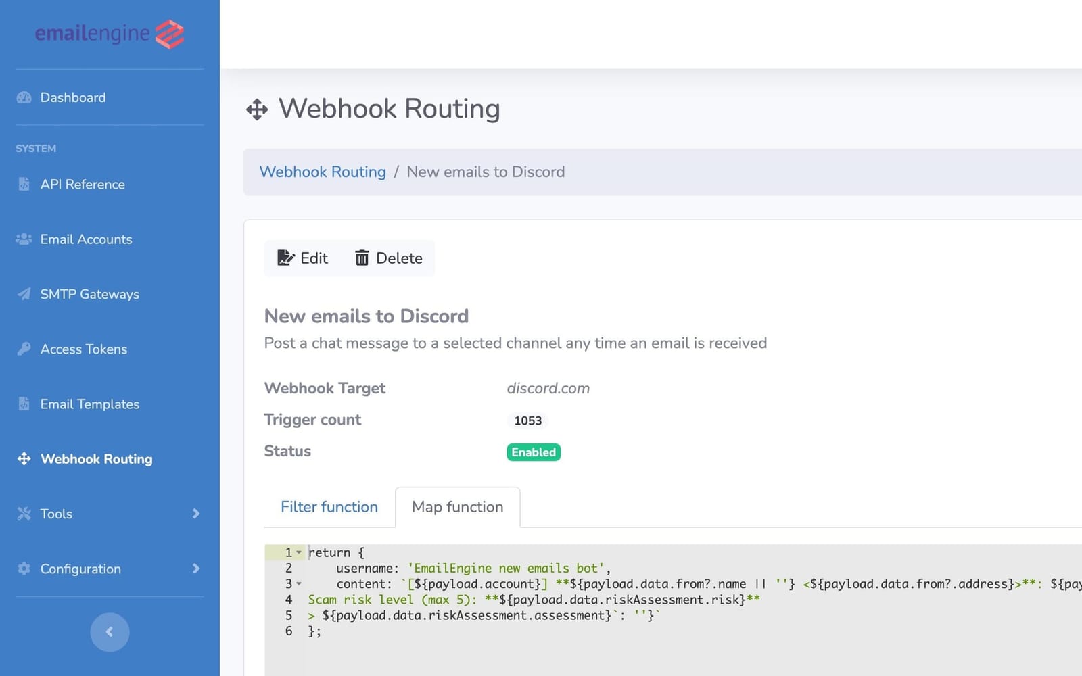The width and height of the screenshot is (1082, 676).
Task: Expand the Tools submenu chevron
Action: pos(196,514)
